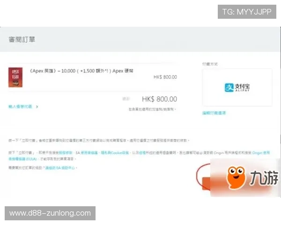The height and width of the screenshot is (225, 281).
Task: Click the 審閱訂單 page heading
Action: (22, 39)
